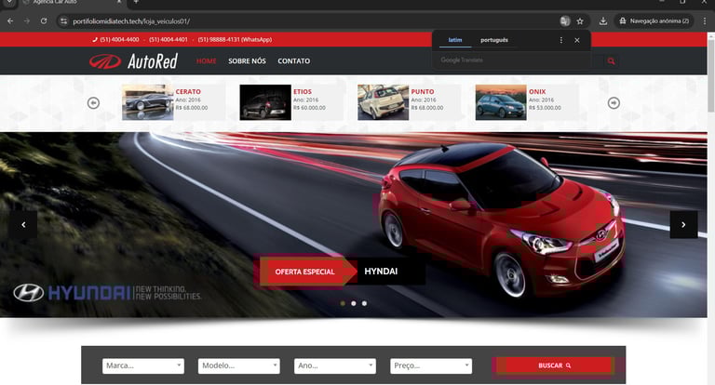
Task: Reload the page with the refresh icon
Action: click(44, 21)
